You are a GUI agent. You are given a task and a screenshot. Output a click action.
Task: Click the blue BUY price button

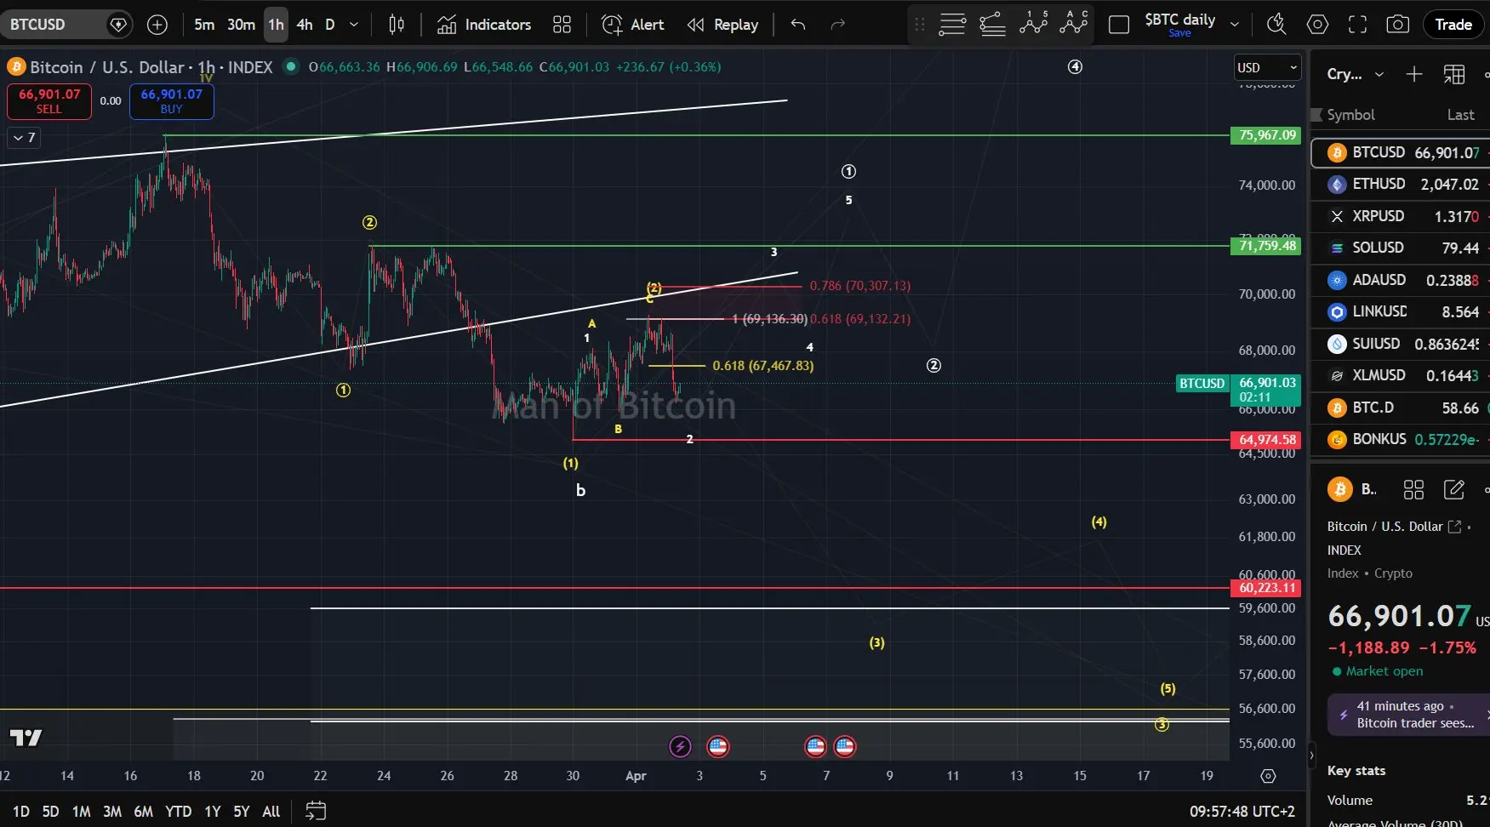point(172,101)
